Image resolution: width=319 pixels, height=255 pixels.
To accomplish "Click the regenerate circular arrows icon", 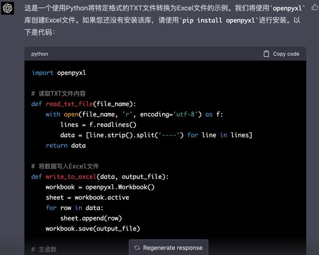I will tap(137, 248).
